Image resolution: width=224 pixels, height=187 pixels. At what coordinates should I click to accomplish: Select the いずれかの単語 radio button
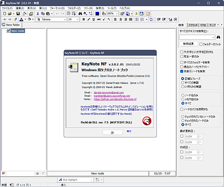click(182, 87)
